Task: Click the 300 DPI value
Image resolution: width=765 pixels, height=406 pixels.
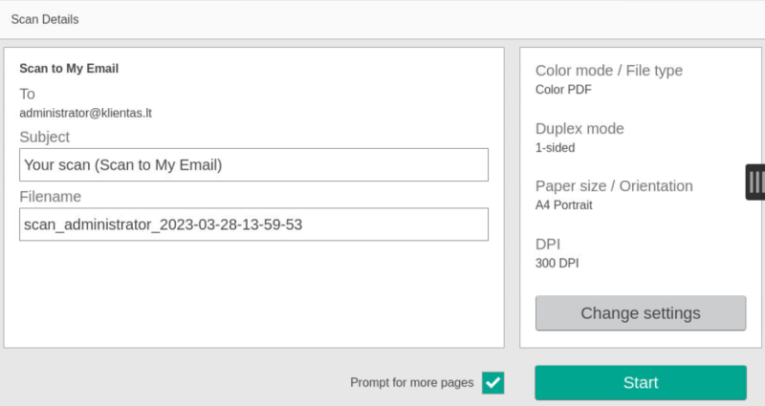Action: pos(557,263)
